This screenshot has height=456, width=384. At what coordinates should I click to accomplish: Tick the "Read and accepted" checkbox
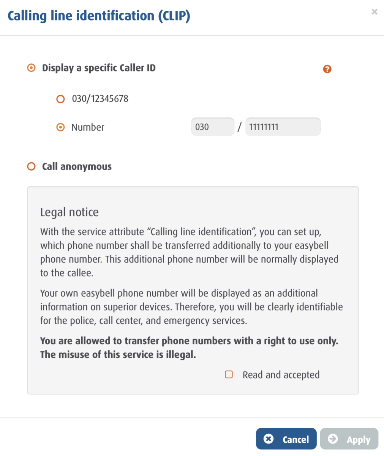[229, 375]
